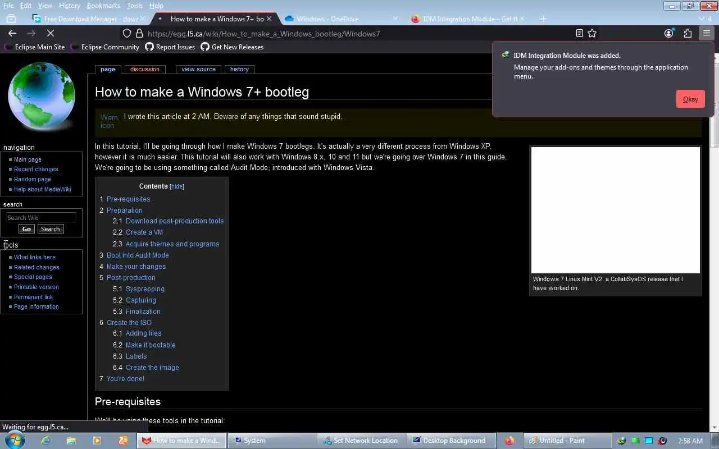Open Printable version link
The width and height of the screenshot is (719, 449).
[37, 287]
